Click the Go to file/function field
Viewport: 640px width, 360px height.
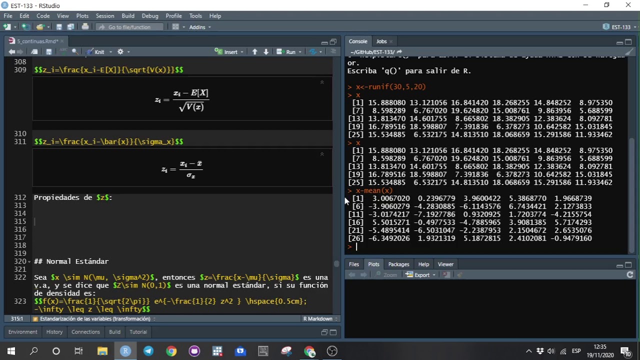pos(130,27)
